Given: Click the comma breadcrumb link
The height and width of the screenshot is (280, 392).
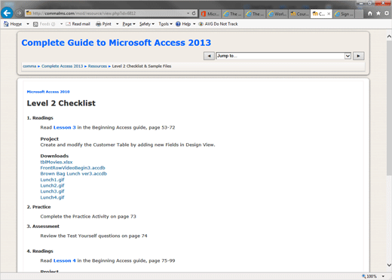Looking at the screenshot, I should 29,66.
